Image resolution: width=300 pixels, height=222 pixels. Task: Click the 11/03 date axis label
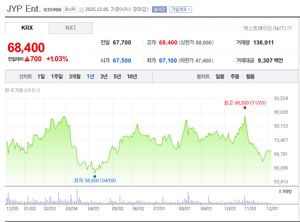(x=250, y=209)
